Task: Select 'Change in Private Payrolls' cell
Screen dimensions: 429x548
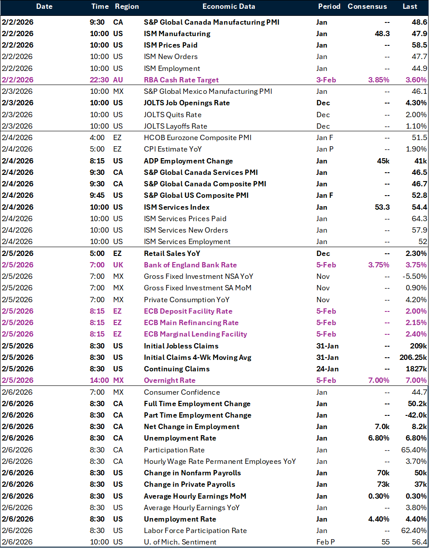Action: [190, 484]
